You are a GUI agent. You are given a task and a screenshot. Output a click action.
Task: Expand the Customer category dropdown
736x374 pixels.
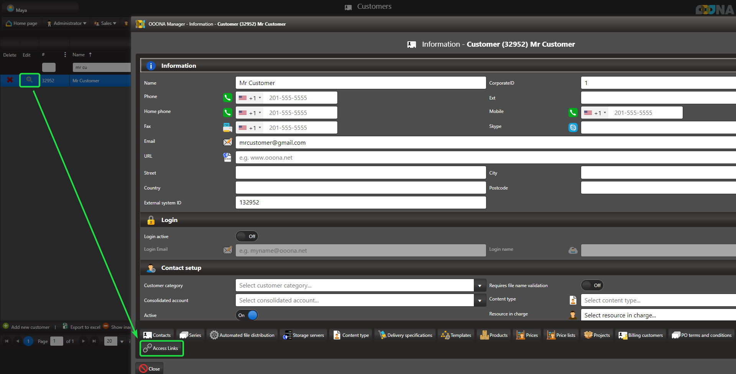(480, 286)
